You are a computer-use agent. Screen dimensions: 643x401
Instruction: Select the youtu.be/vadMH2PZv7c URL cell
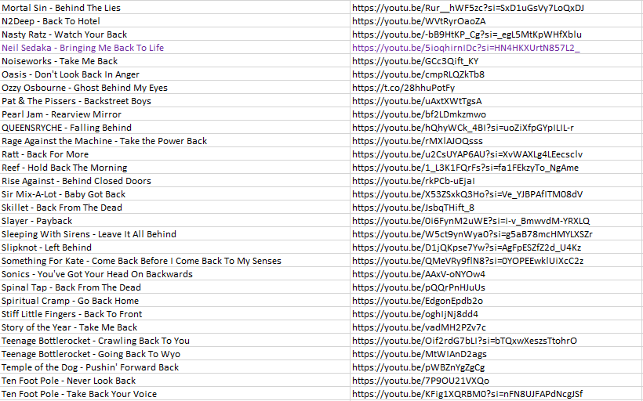point(496,327)
